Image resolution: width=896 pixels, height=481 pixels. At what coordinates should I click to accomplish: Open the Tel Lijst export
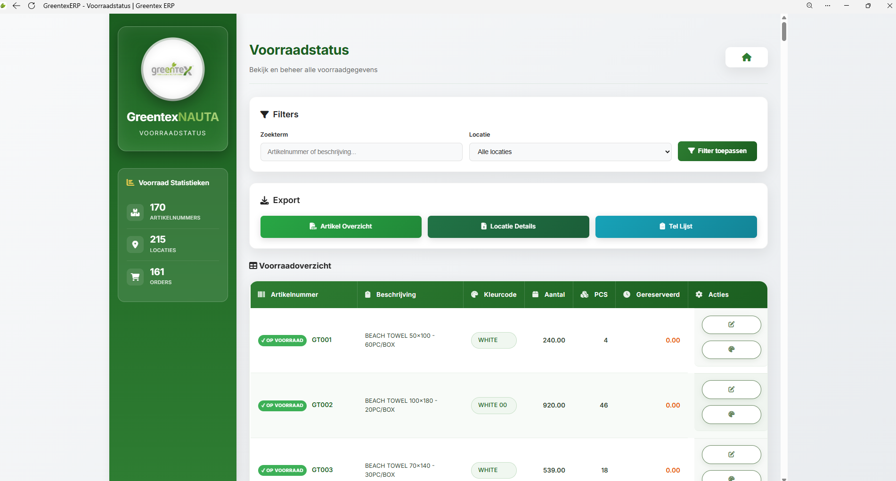(676, 227)
